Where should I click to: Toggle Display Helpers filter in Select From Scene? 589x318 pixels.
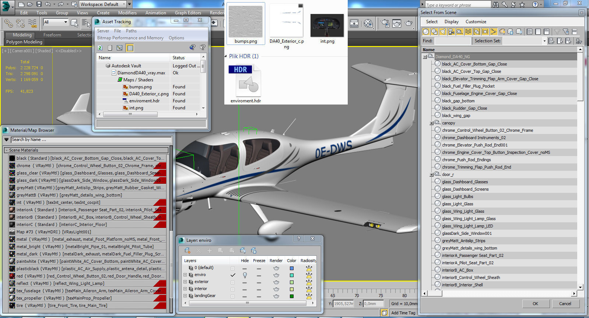click(460, 32)
